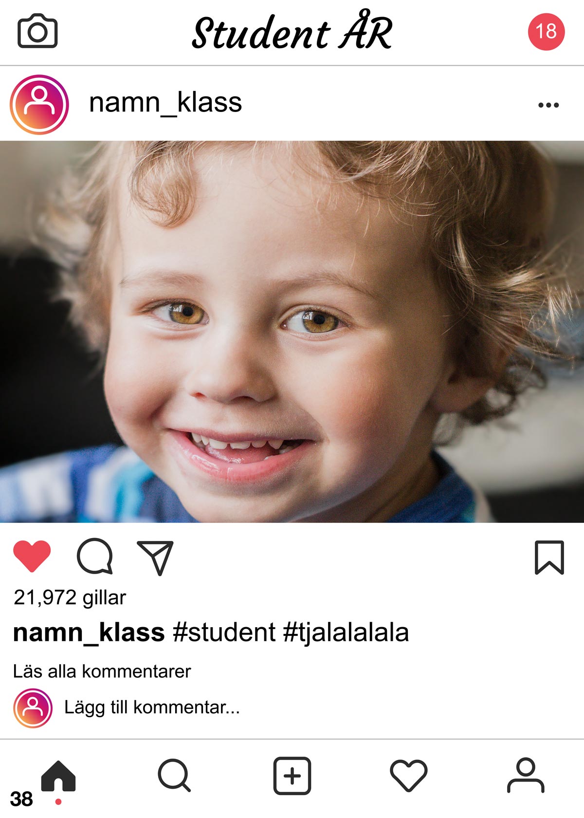This screenshot has height=818, width=584.
Task: Open the three-dot post options menu
Action: (x=548, y=105)
